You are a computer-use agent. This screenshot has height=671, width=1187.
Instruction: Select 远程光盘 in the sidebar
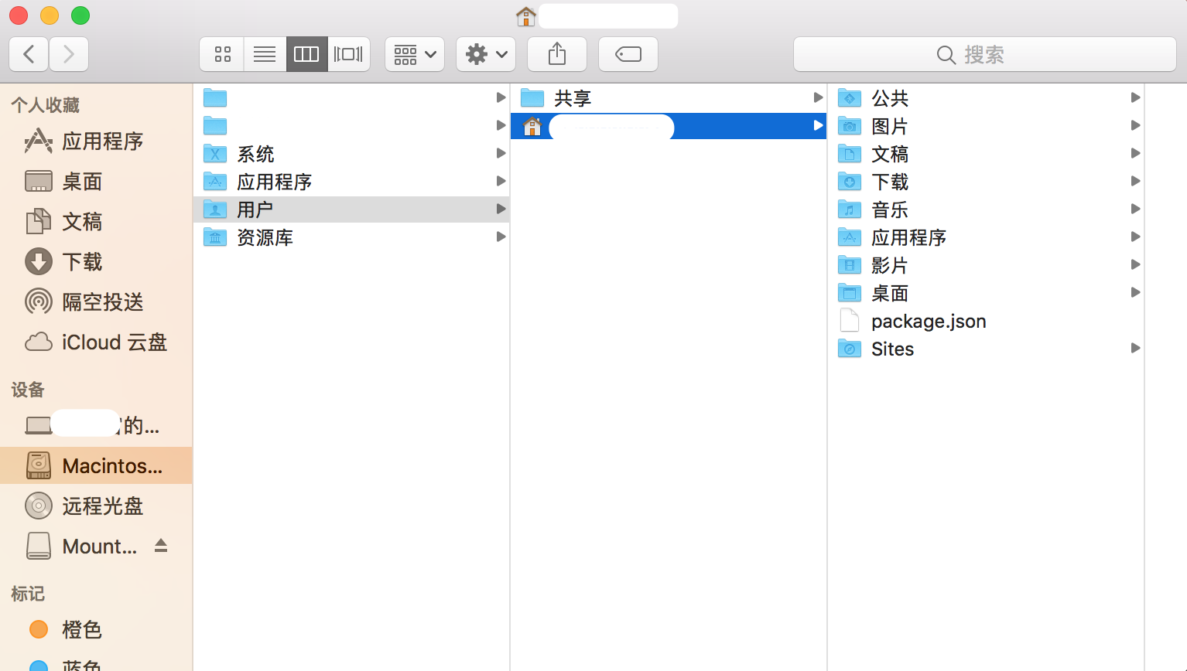tap(96, 506)
